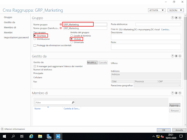Click the Indirizzo address field
Viewport: 187px width, 140px height.
(146, 76)
